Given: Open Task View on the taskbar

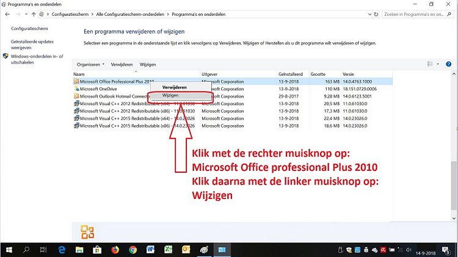Looking at the screenshot, I should pos(43,250).
